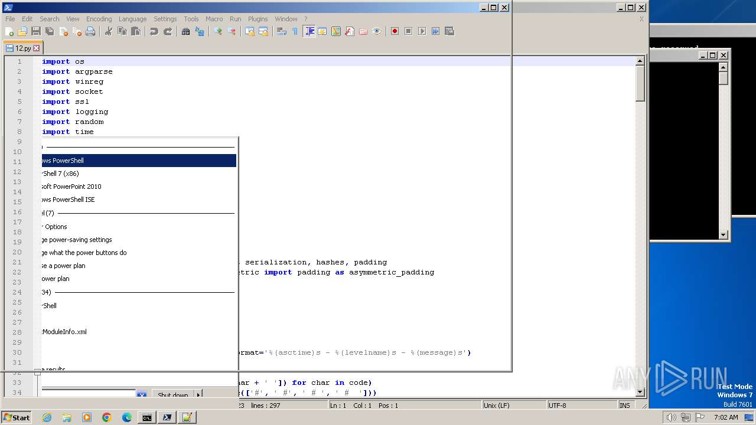This screenshot has width=756, height=425.
Task: Launch Windows PowerShell from results
Action: pos(139,161)
